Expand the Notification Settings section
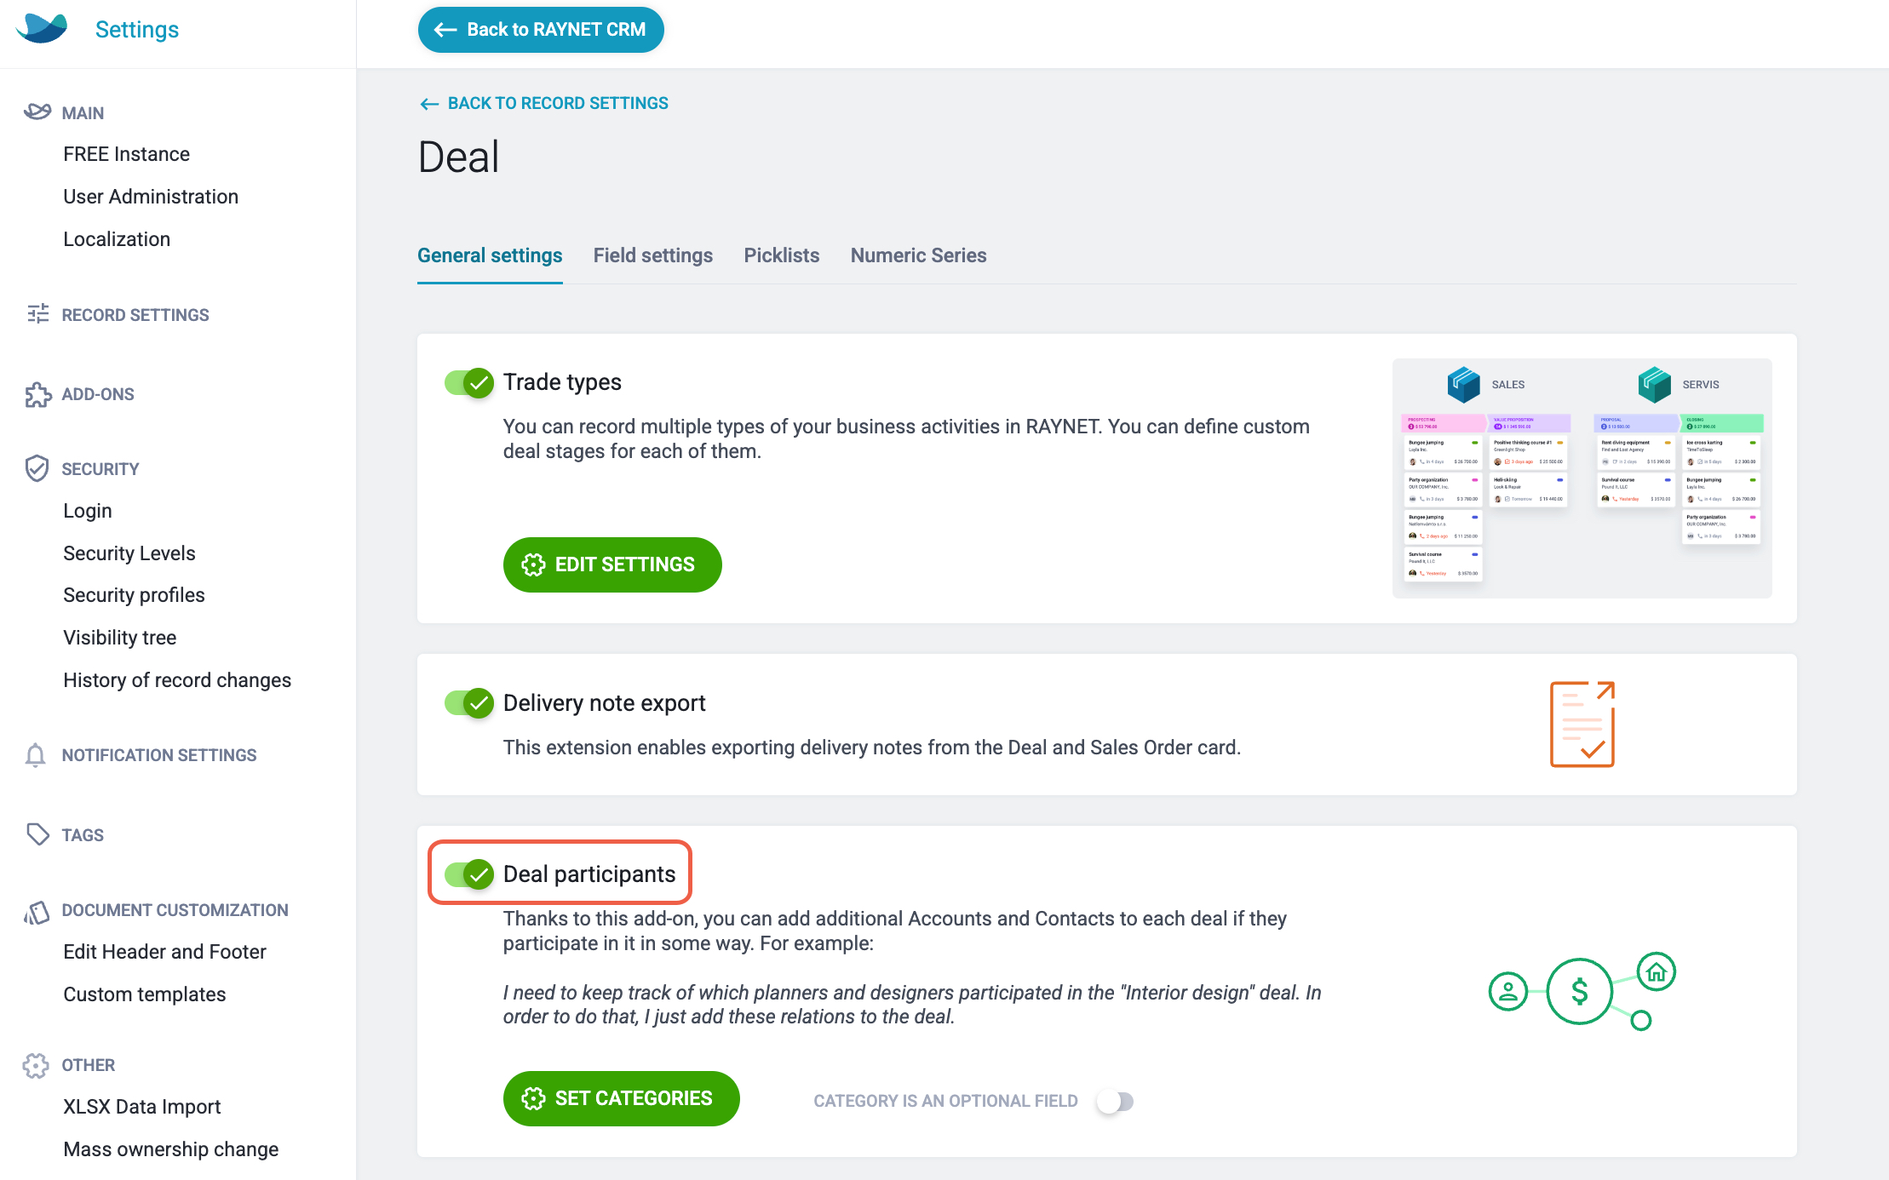 pyautogui.click(x=159, y=755)
